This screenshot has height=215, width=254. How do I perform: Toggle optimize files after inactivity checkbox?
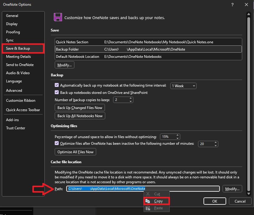(x=57, y=143)
